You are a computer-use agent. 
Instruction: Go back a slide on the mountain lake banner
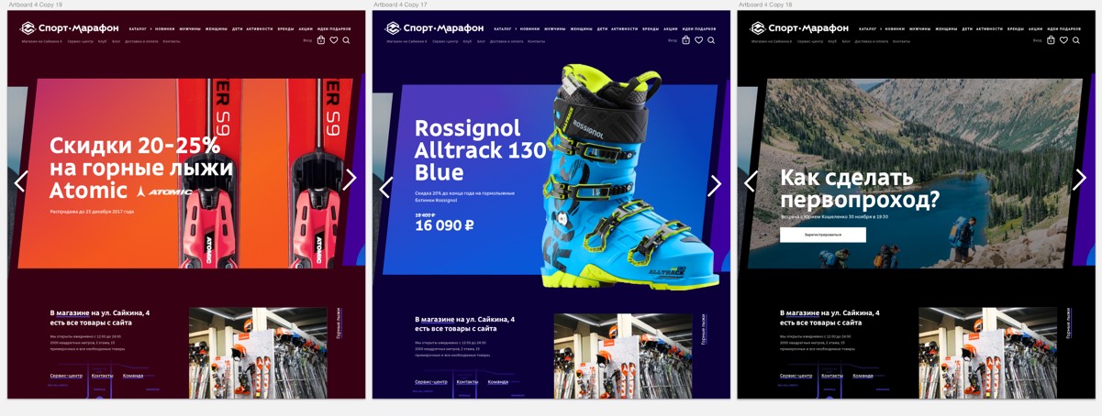coord(750,181)
